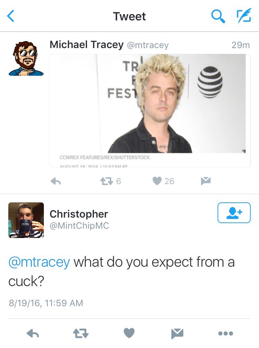Like Christopher's tweet with the heart
This screenshot has height=348, width=259.
pos(129,333)
